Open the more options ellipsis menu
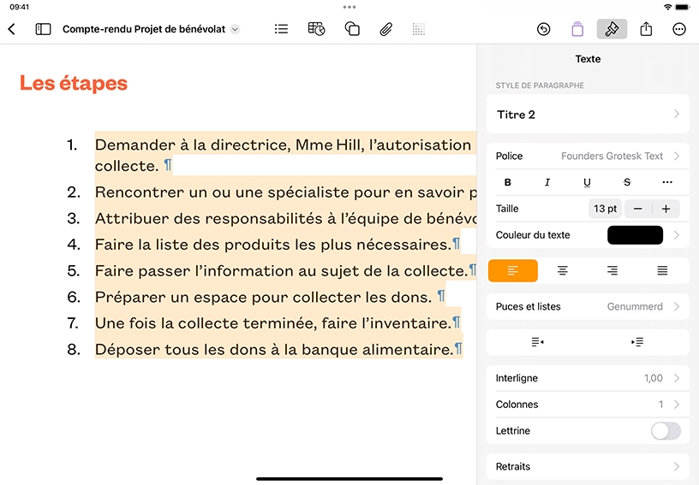This screenshot has width=699, height=485. tap(679, 29)
